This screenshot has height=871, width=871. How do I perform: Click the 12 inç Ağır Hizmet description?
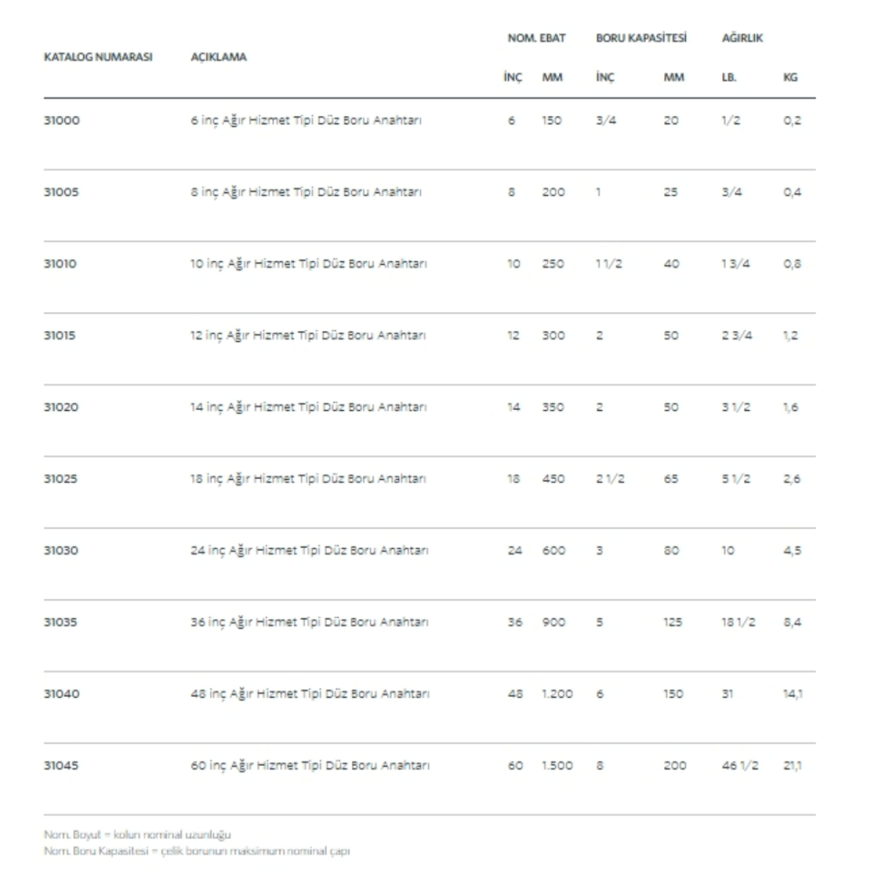click(x=308, y=336)
